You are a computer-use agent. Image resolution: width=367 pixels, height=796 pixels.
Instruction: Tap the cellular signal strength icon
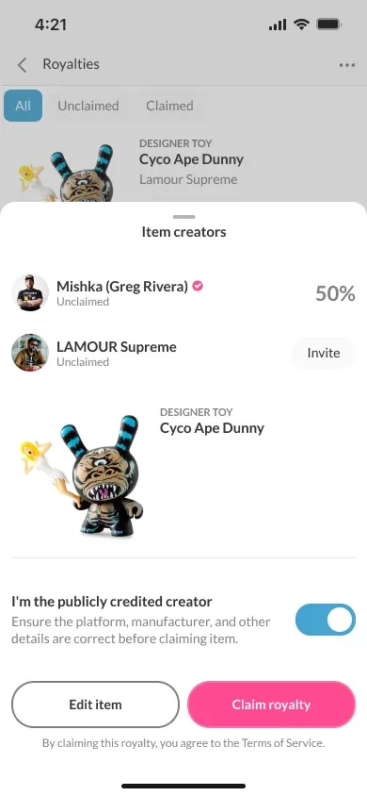(278, 25)
